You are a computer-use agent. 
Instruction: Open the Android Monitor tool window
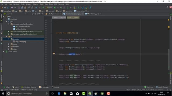coord(28,87)
